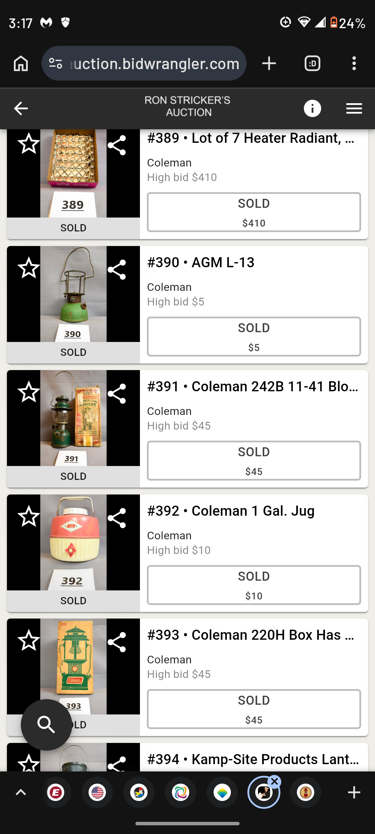Open the auction info icon
Viewport: 375px width, 834px height.
click(312, 108)
